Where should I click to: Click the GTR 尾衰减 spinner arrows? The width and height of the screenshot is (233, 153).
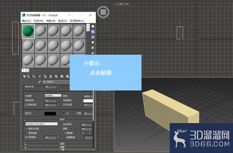tap(58, 137)
